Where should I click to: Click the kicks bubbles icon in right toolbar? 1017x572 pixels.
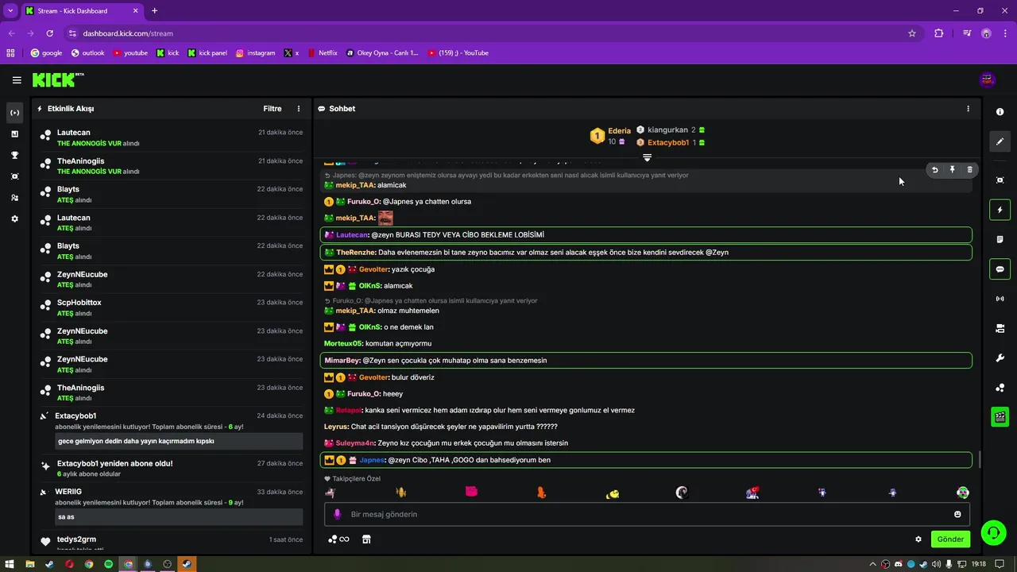coord(1000,388)
